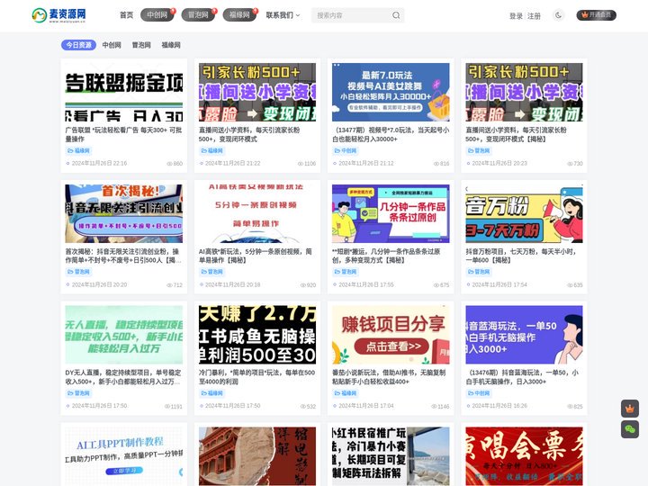
Task: Open thumbnail 演唱会票 red card
Action: [x=524, y=456]
